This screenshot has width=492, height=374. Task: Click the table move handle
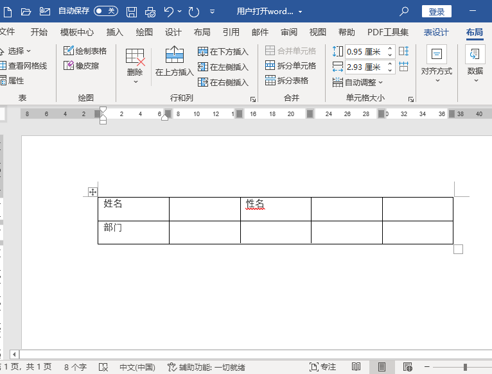92,192
